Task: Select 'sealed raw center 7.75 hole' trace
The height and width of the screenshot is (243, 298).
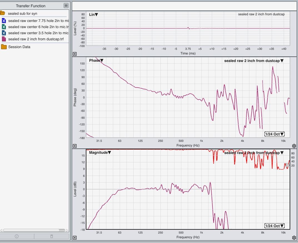Action: pyautogui.click(x=38, y=21)
